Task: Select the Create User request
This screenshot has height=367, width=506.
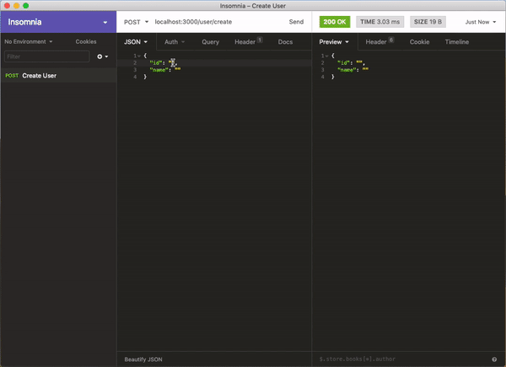Action: pos(58,76)
